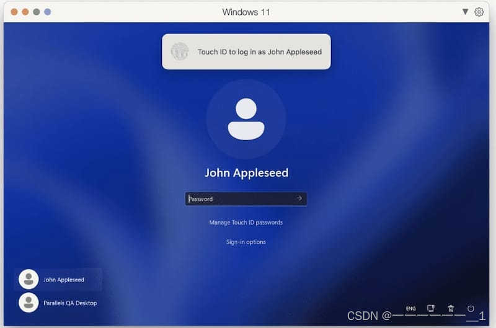Click the blue Coherence window button
496x328 pixels.
click(x=48, y=12)
